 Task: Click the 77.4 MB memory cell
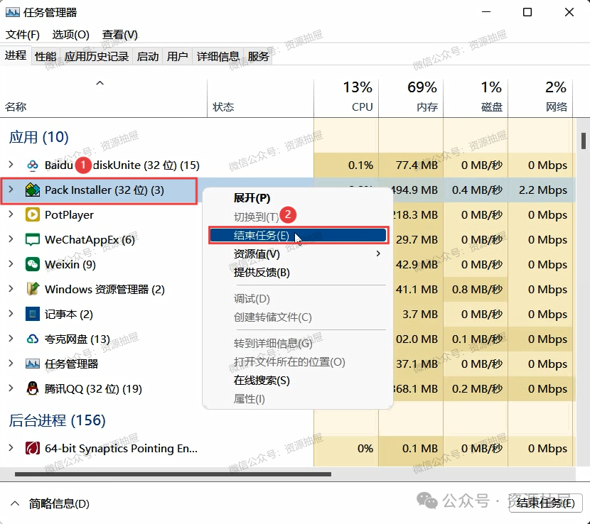pyautogui.click(x=411, y=165)
